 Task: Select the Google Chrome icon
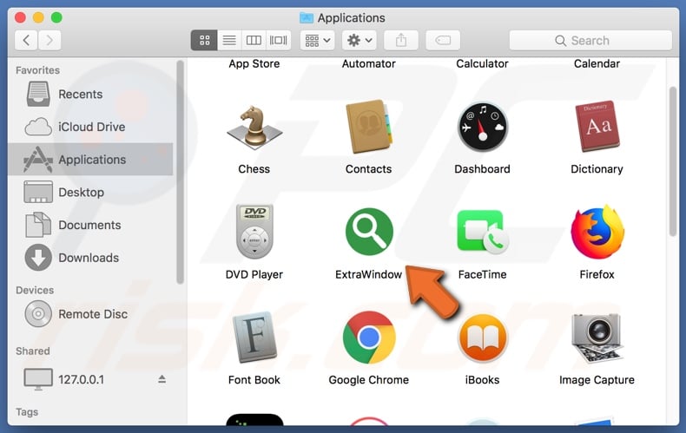point(368,338)
